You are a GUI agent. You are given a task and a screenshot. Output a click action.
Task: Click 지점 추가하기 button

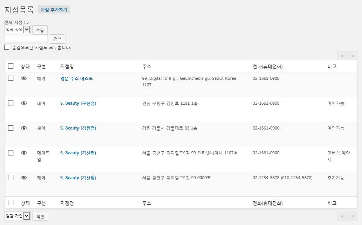pos(54,10)
